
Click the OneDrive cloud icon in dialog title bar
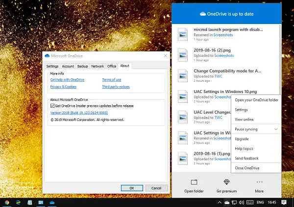[x=47, y=56]
